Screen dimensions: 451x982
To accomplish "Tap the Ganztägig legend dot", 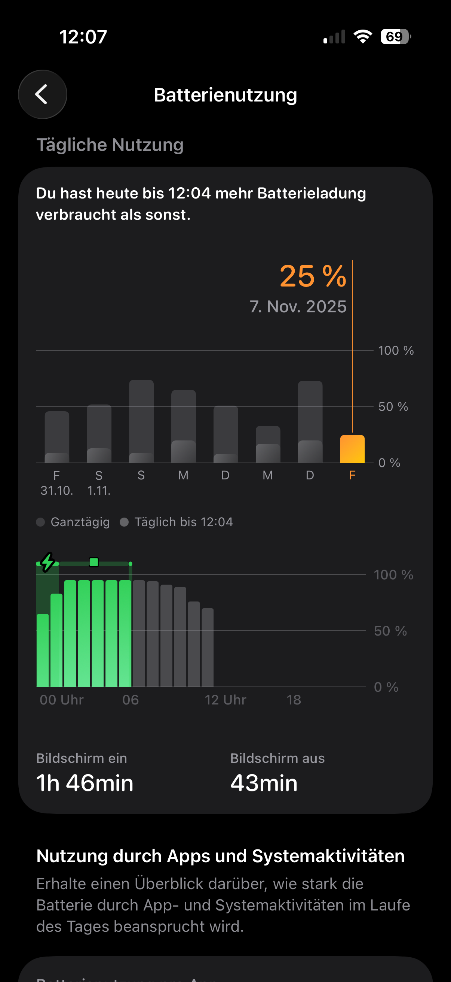I will (41, 522).
